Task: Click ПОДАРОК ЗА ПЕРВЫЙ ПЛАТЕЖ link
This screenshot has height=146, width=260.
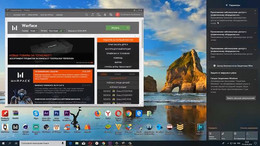Action: [x=118, y=40]
